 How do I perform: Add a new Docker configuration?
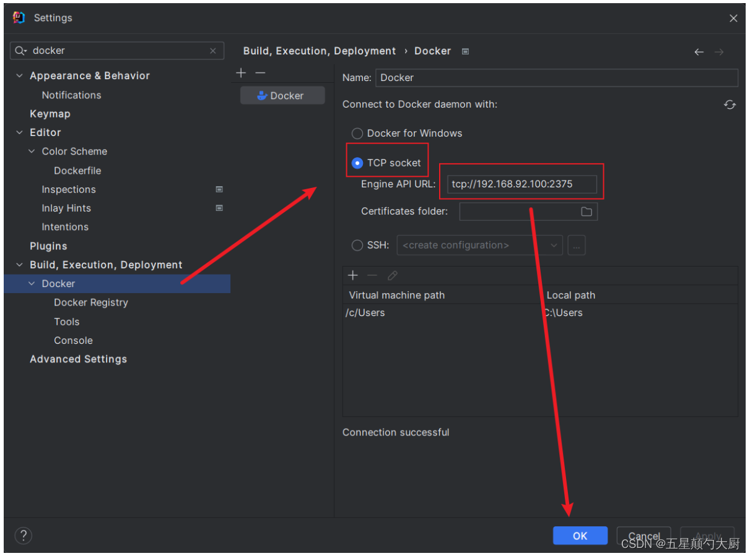point(240,72)
